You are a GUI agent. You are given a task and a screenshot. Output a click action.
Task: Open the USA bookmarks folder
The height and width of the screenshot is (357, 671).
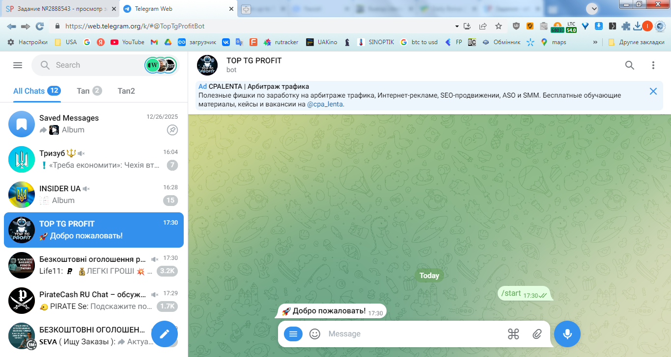tap(66, 42)
